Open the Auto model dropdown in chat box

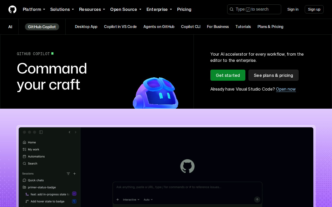click(148, 199)
